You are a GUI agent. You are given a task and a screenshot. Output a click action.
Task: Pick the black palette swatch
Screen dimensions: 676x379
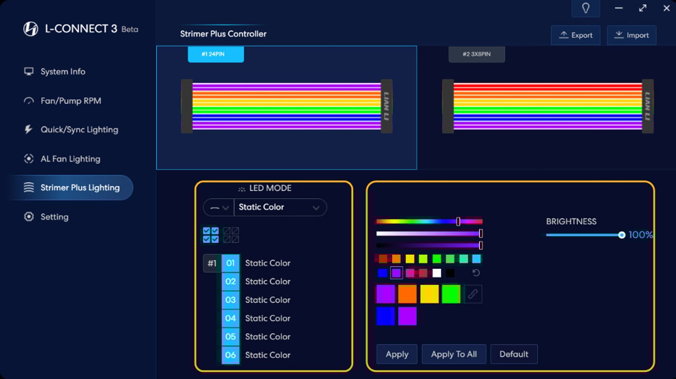[x=450, y=273]
